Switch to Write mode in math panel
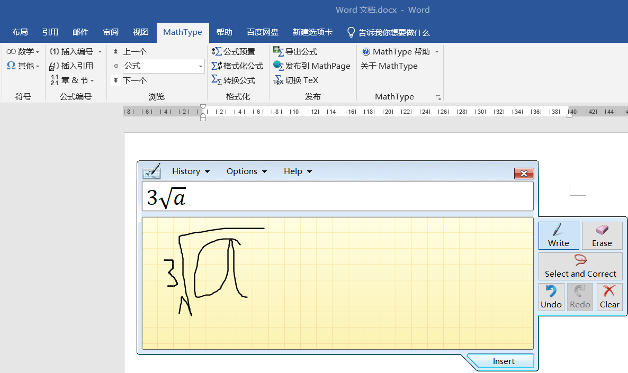Screen dimensions: 628x373 pyautogui.click(x=558, y=235)
